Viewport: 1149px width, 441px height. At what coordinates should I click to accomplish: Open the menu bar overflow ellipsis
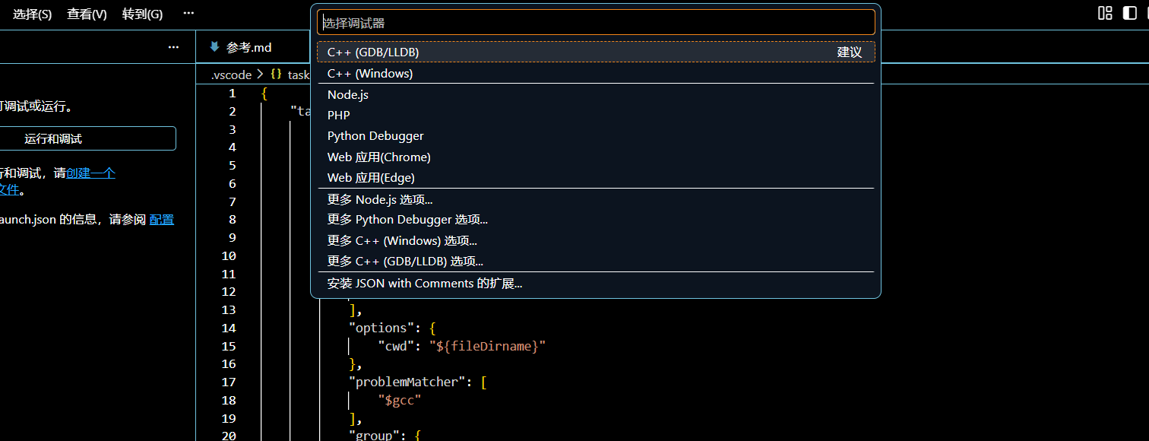click(x=188, y=14)
